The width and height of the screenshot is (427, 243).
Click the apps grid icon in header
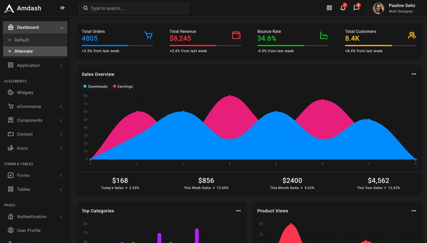tap(329, 8)
